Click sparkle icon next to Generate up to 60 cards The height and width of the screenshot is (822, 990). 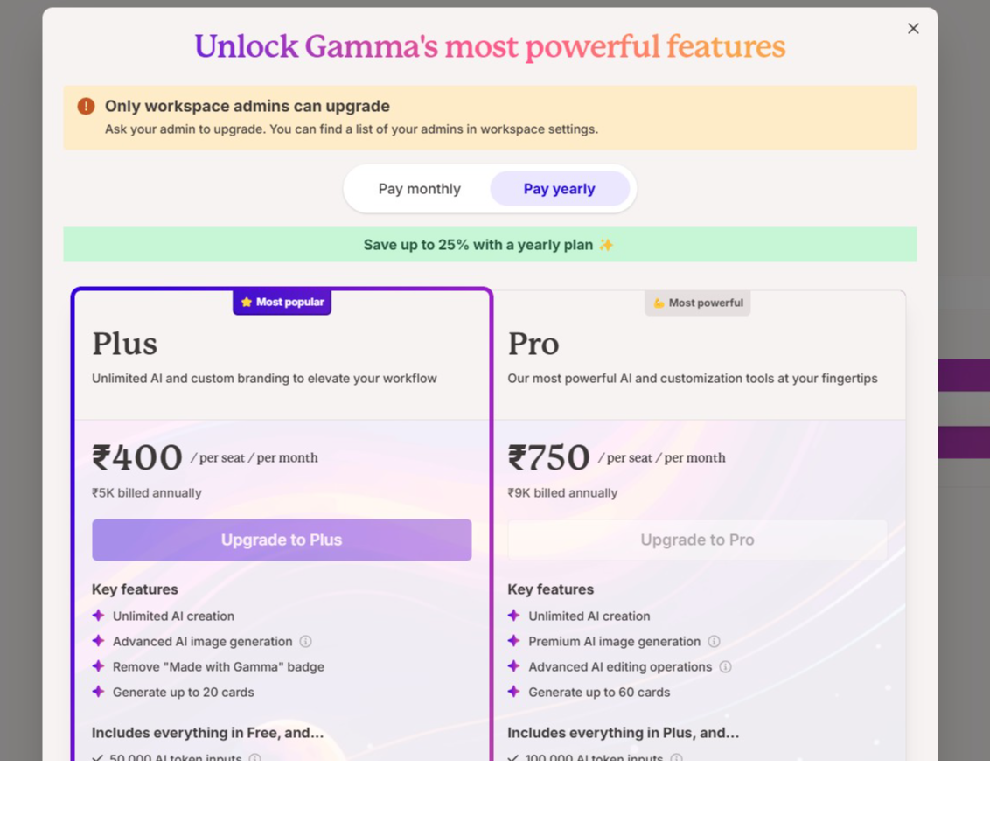click(x=513, y=693)
